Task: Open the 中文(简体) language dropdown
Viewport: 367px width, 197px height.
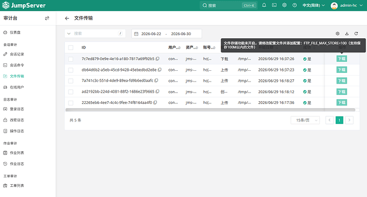Action: [x=313, y=5]
